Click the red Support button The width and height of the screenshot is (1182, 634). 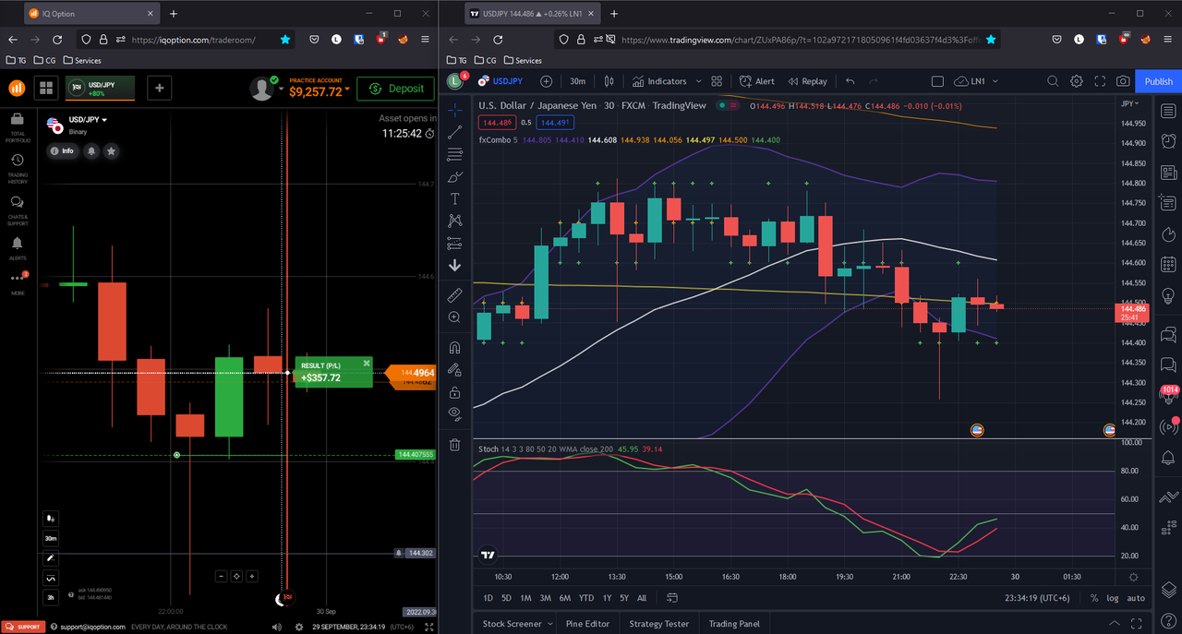pos(22,627)
